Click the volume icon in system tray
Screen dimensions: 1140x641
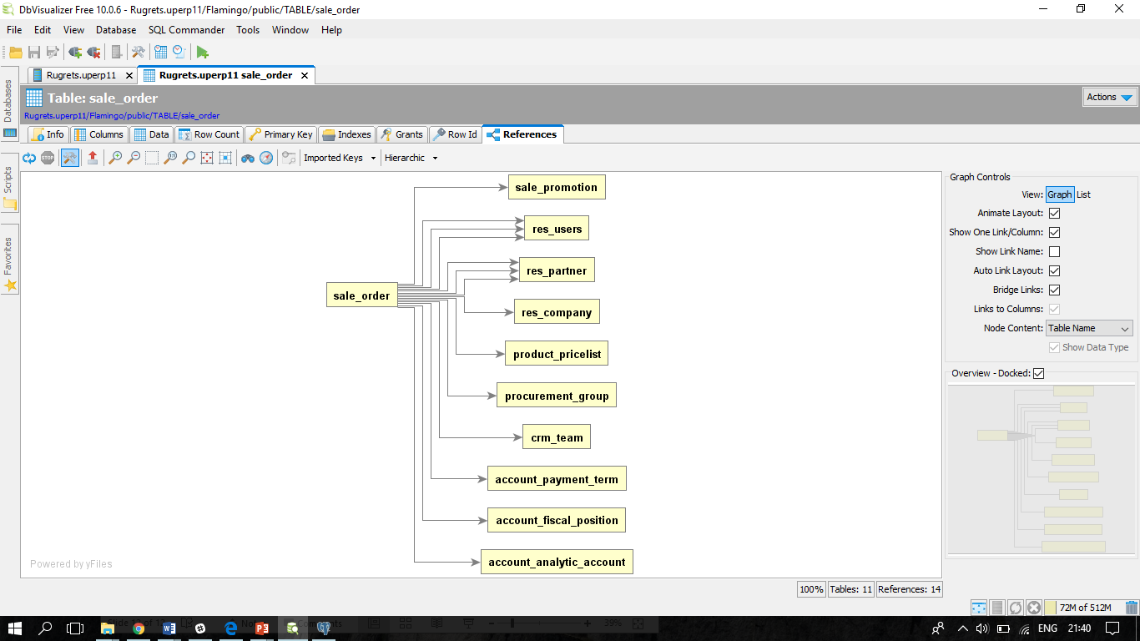click(x=981, y=628)
